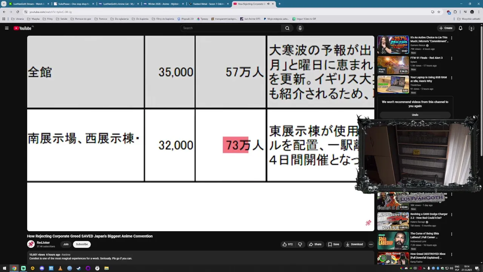483x272 pixels.
Task: Click the Join channel button
Action: point(66,244)
